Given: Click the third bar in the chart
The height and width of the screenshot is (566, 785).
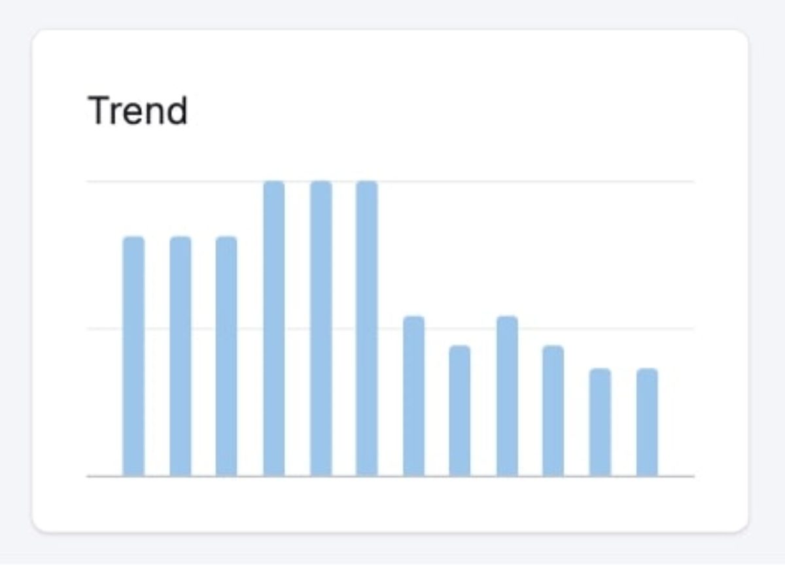Looking at the screenshot, I should click(226, 357).
